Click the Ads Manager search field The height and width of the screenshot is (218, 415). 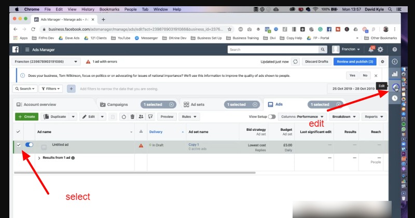pyautogui.click(x=273, y=49)
